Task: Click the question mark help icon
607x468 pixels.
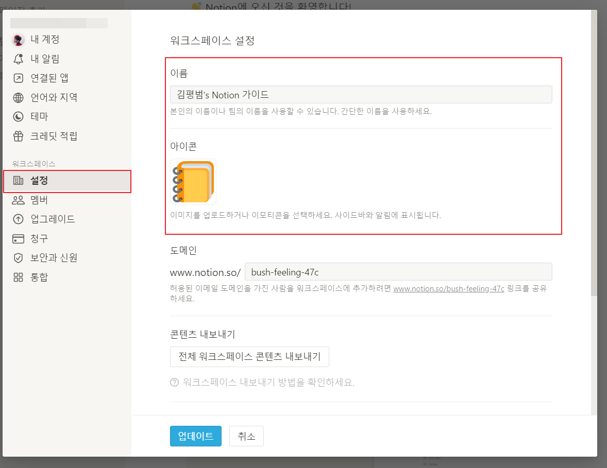Action: pyautogui.click(x=174, y=382)
